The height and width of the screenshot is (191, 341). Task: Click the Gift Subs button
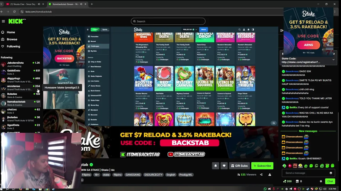pos(239,166)
